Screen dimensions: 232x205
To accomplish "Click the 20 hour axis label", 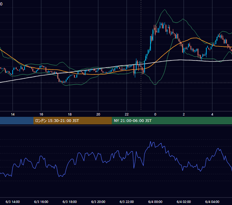I will [x=98, y=114].
